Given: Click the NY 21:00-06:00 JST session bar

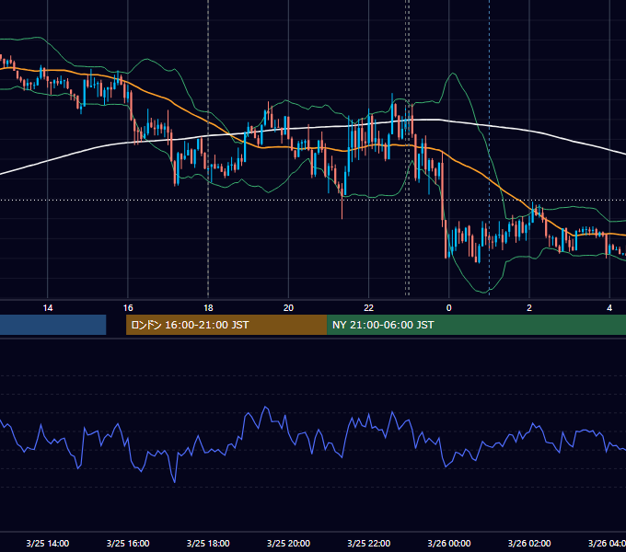Looking at the screenshot, I should (476, 325).
